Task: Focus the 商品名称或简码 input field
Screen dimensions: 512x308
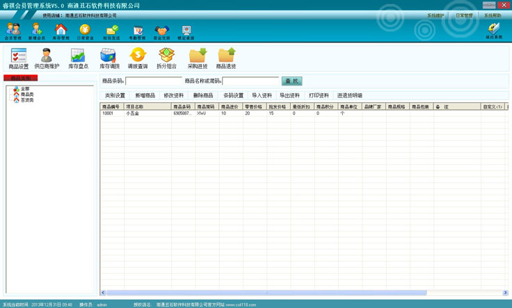Action: point(250,81)
